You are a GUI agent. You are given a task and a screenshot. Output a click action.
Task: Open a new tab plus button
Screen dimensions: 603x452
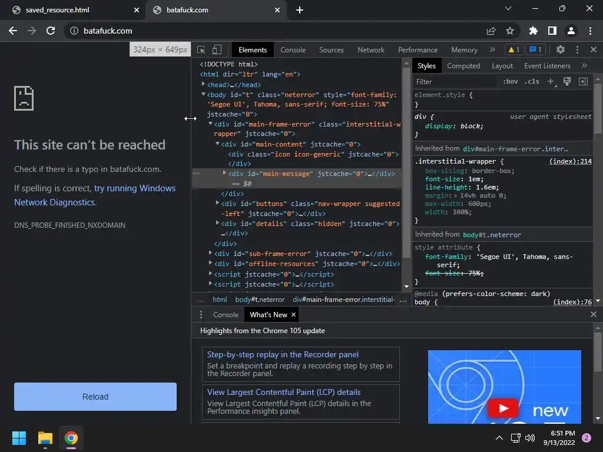tap(300, 10)
